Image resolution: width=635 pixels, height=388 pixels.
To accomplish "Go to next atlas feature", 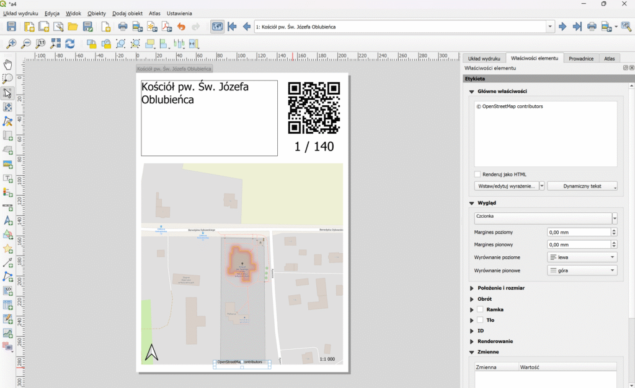I will [x=562, y=27].
